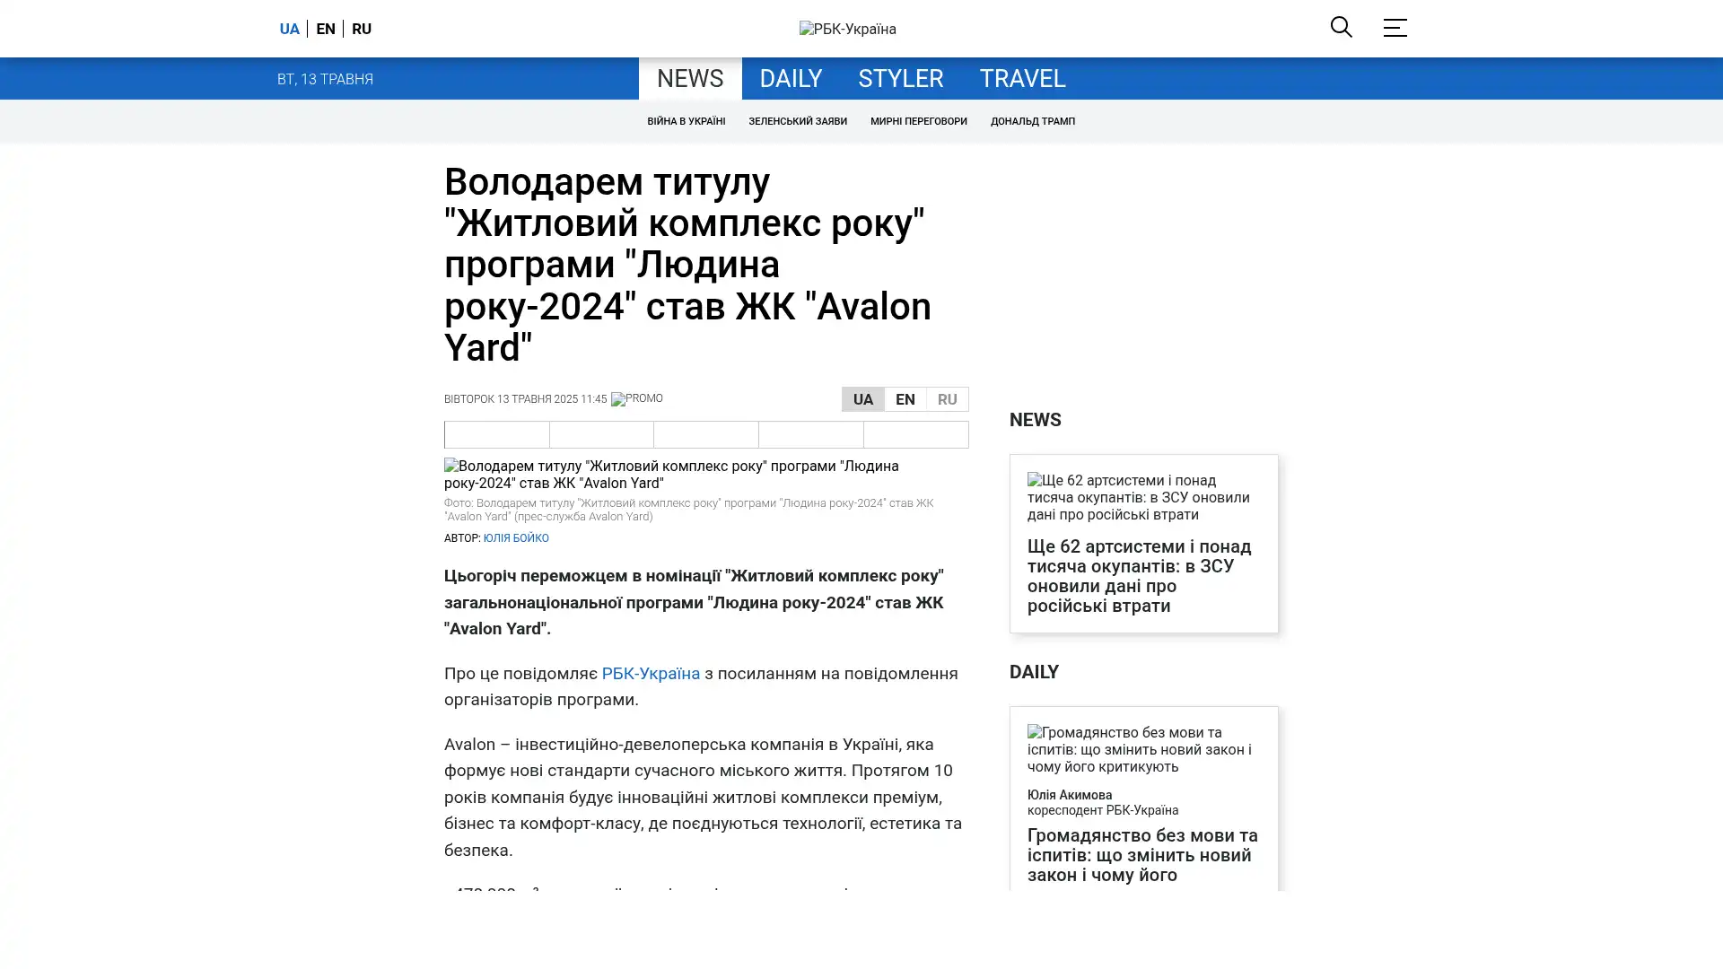Click the РБК-Україна site logo

point(847,29)
